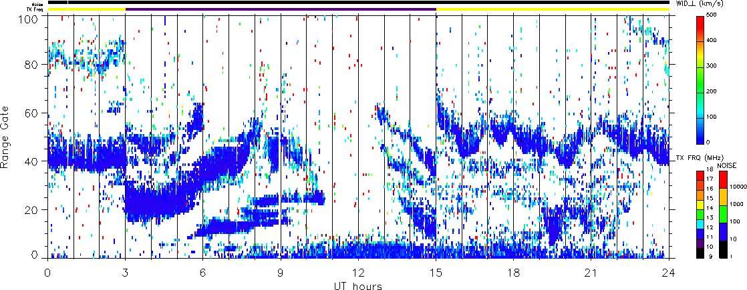
Task: Click the "UT hours" x-axis title
Action: coord(358,285)
